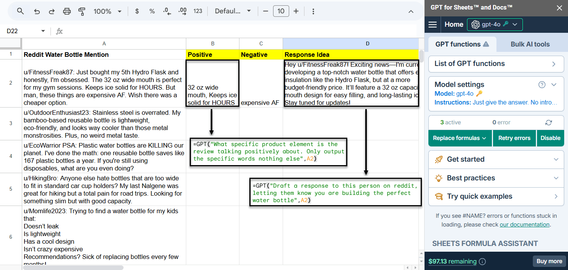This screenshot has width=568, height=270.
Task: Decrease font size with minus button
Action: (265, 11)
